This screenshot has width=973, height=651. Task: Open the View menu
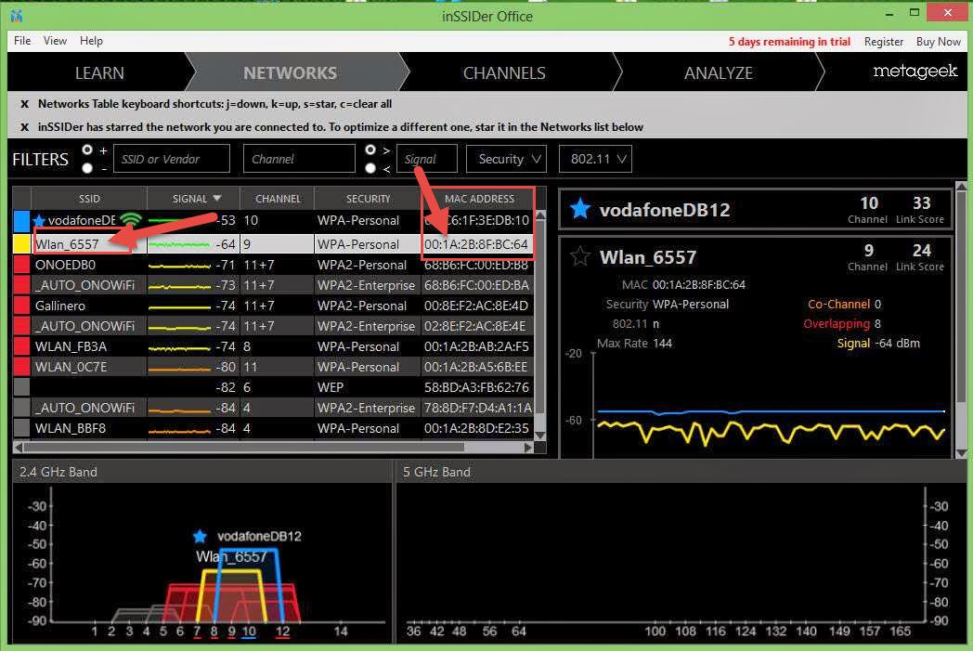pyautogui.click(x=55, y=41)
